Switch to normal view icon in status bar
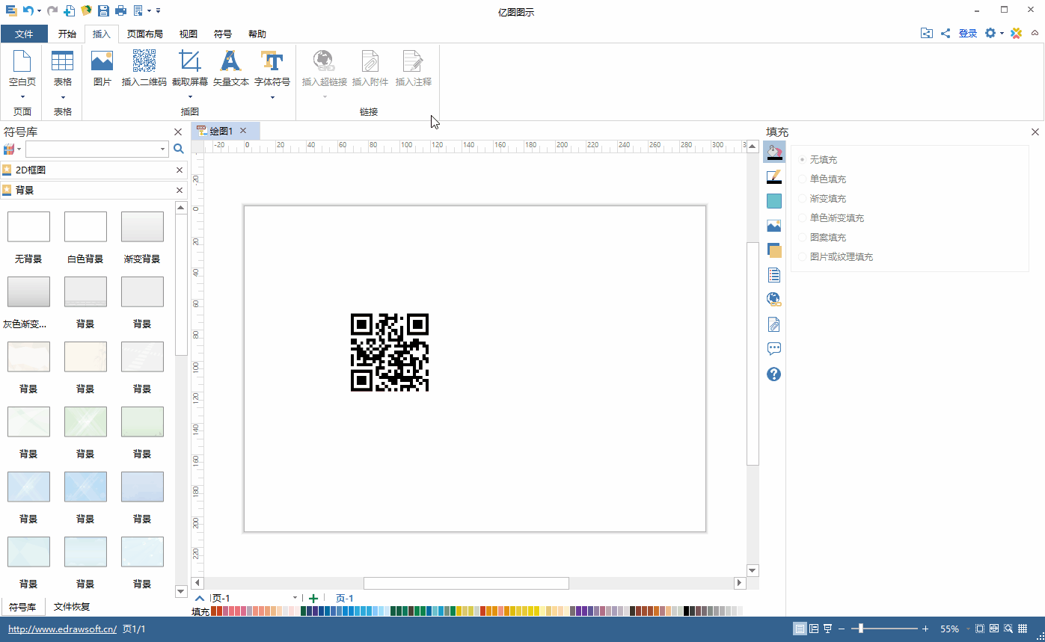Viewport: 1045px width, 642px height. 800,629
